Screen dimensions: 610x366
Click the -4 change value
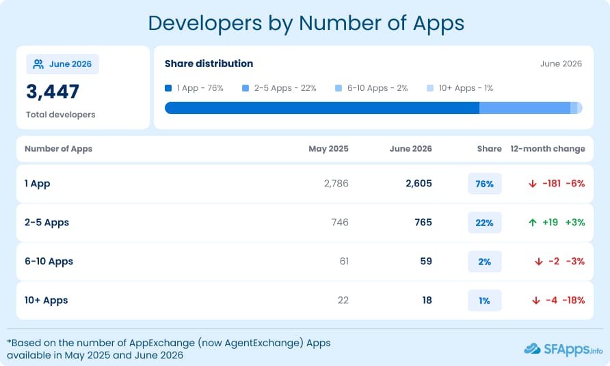click(551, 300)
